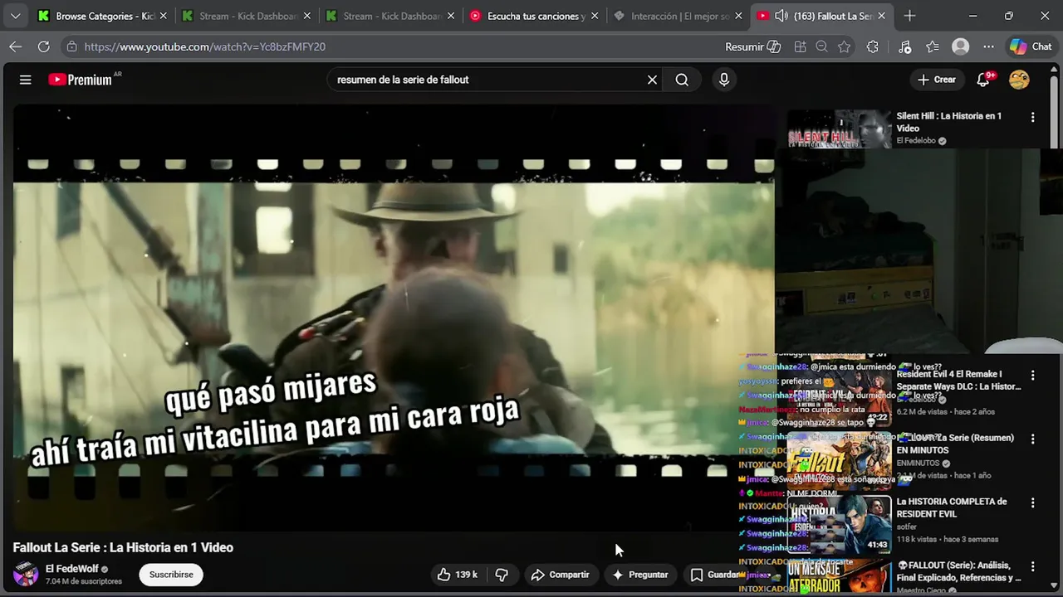This screenshot has width=1063, height=597.
Task: View site information lock icon
Action: 72,47
